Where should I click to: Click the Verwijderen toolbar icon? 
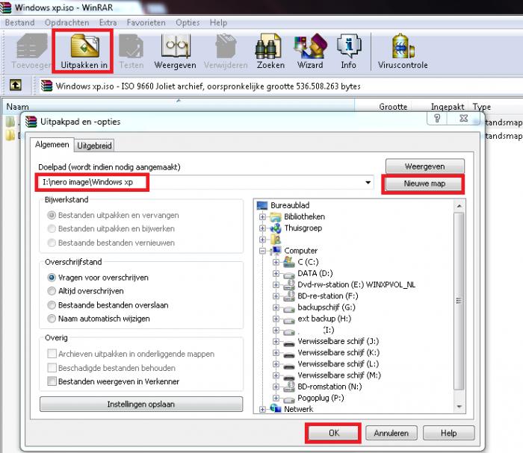[x=226, y=51]
